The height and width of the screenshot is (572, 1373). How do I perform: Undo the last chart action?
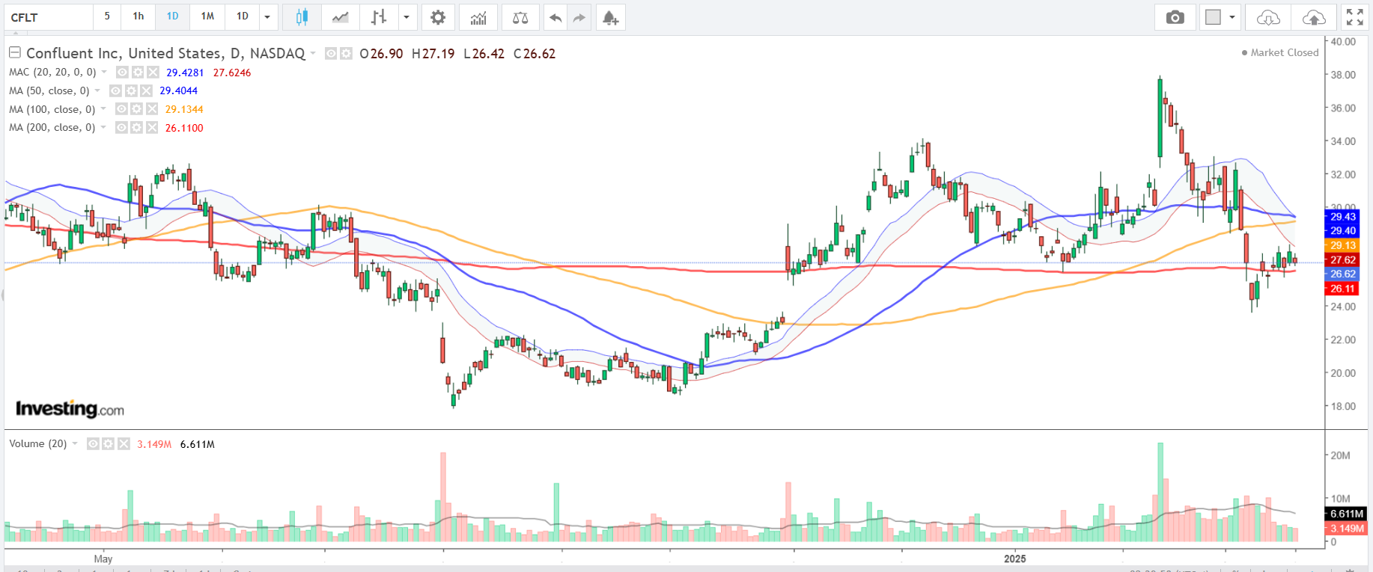click(x=555, y=17)
